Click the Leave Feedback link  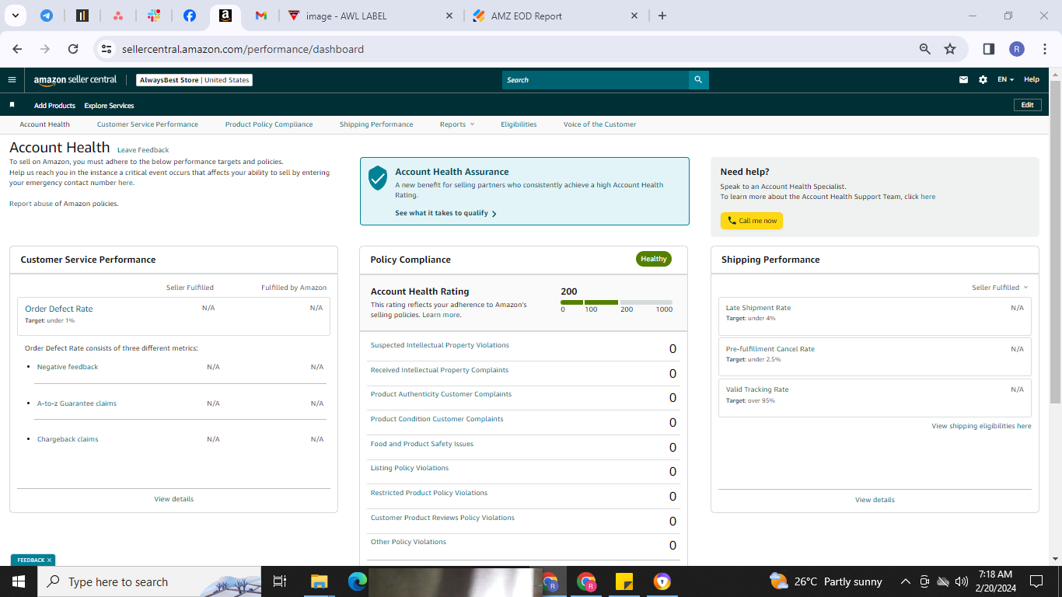tap(143, 150)
